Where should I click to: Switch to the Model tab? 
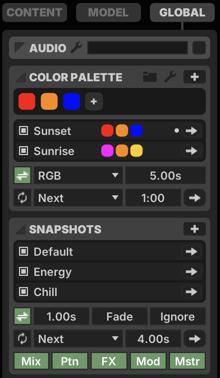point(108,13)
